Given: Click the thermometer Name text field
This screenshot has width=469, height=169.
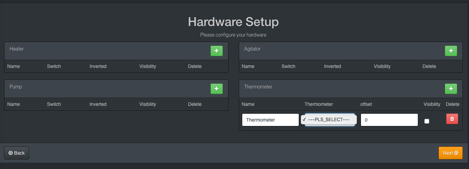Looking at the screenshot, I should (x=270, y=120).
